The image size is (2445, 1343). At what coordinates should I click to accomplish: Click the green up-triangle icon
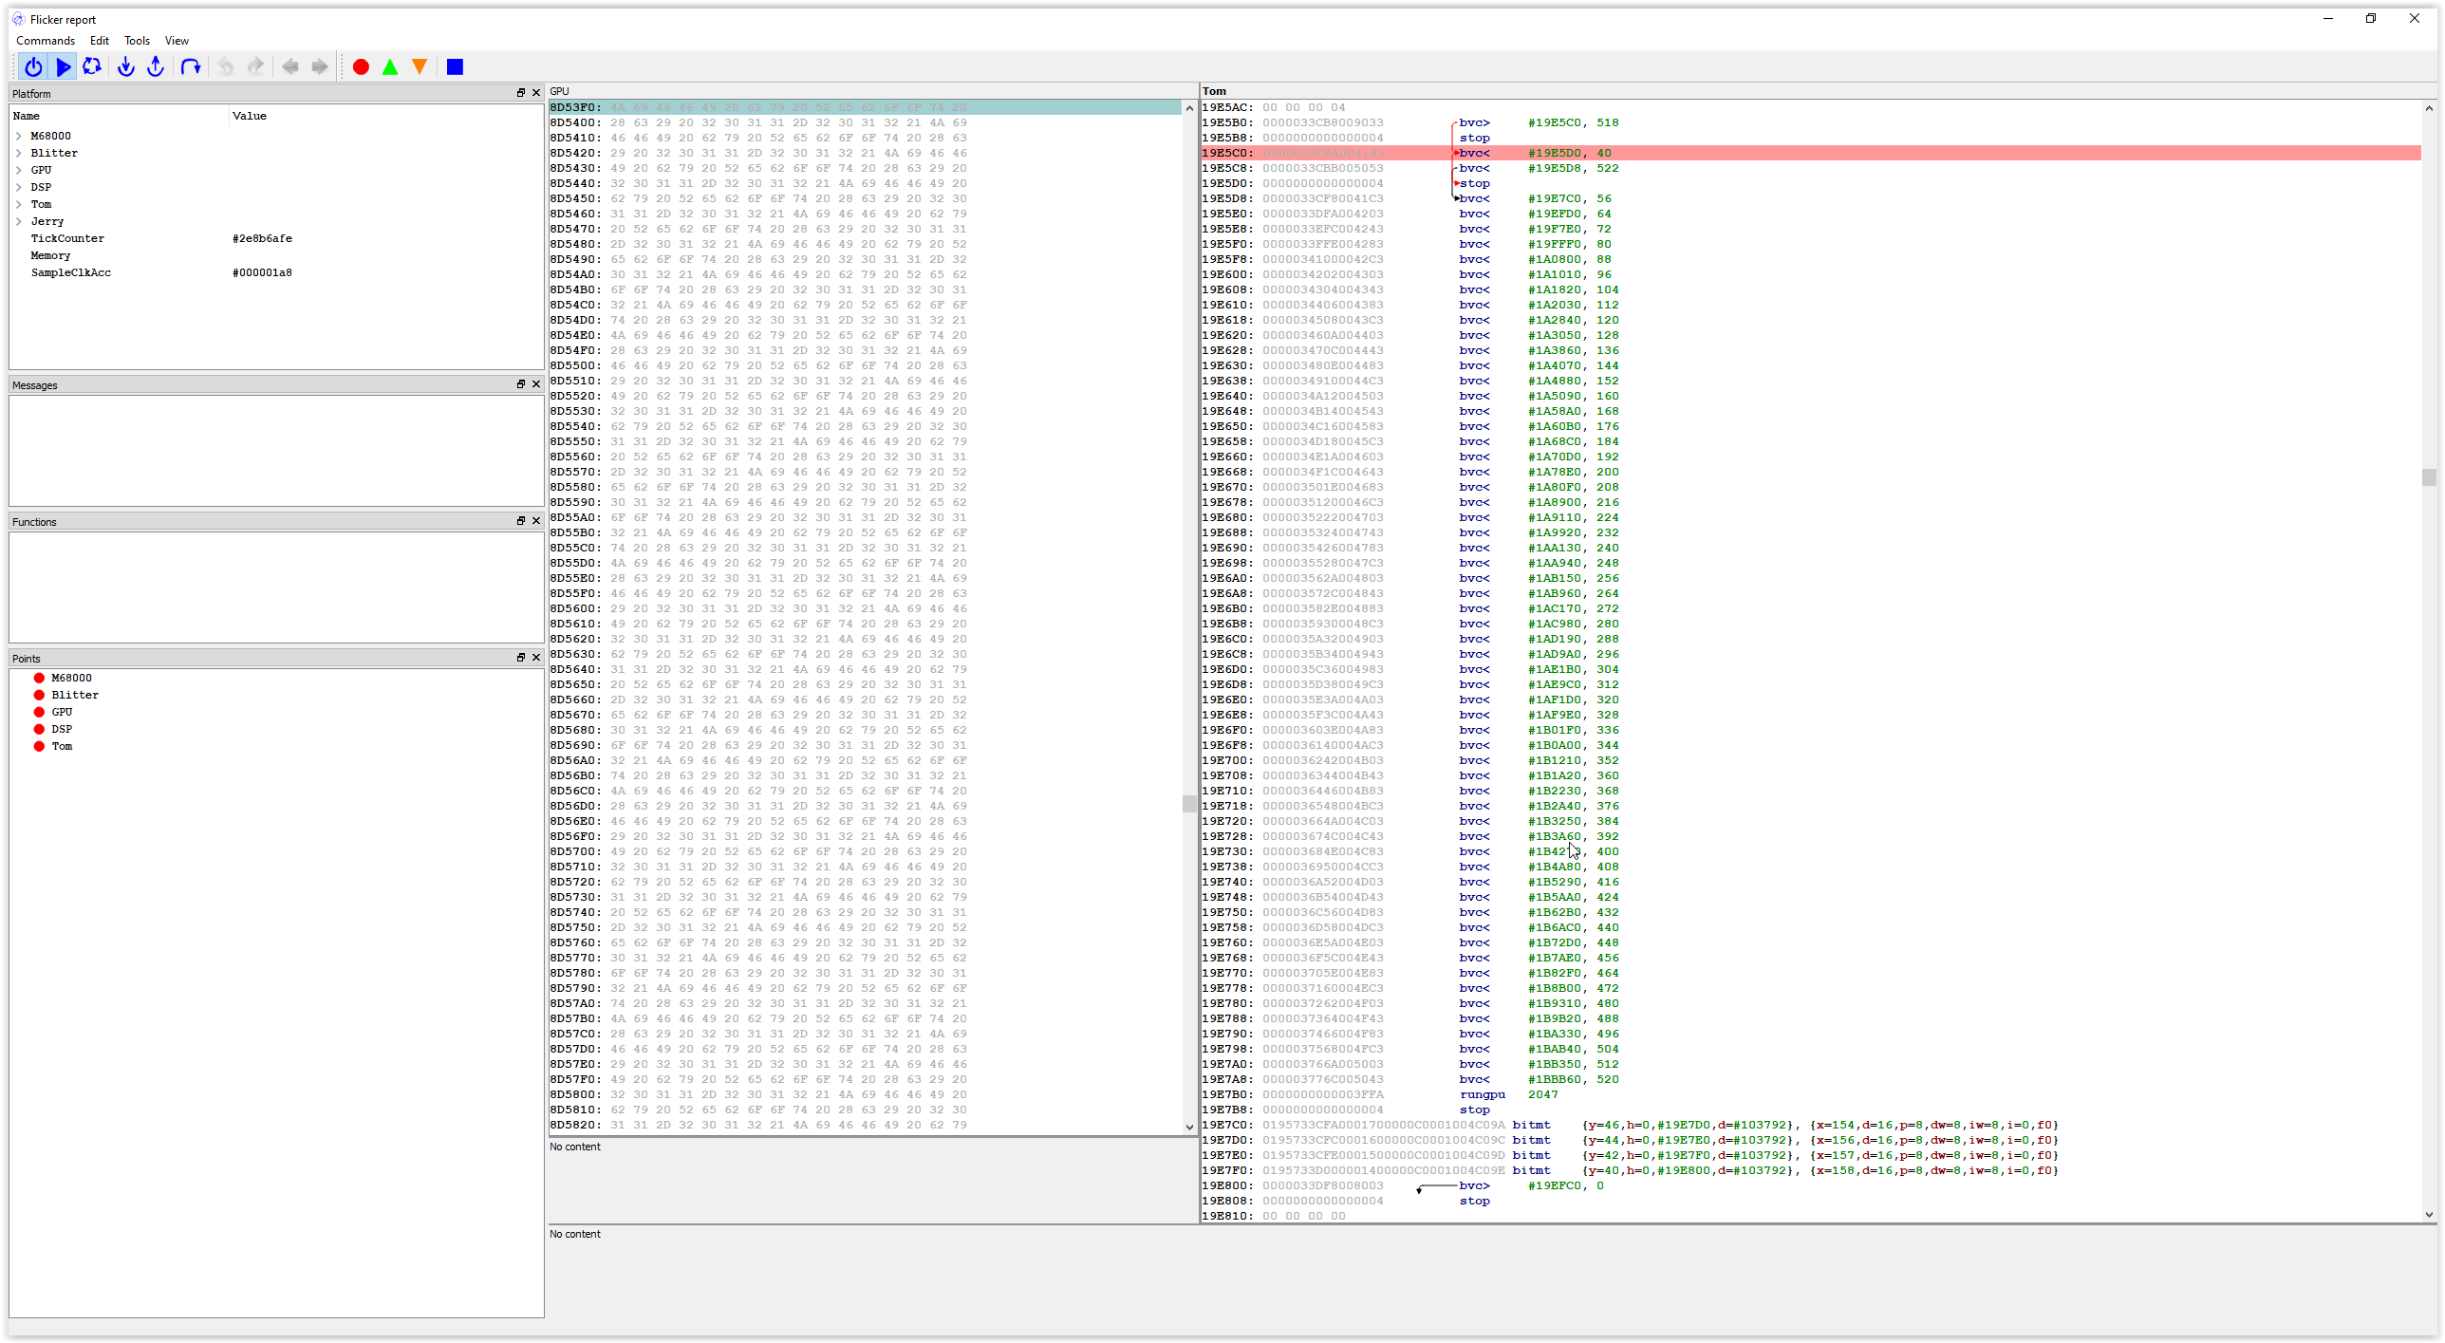[x=390, y=66]
